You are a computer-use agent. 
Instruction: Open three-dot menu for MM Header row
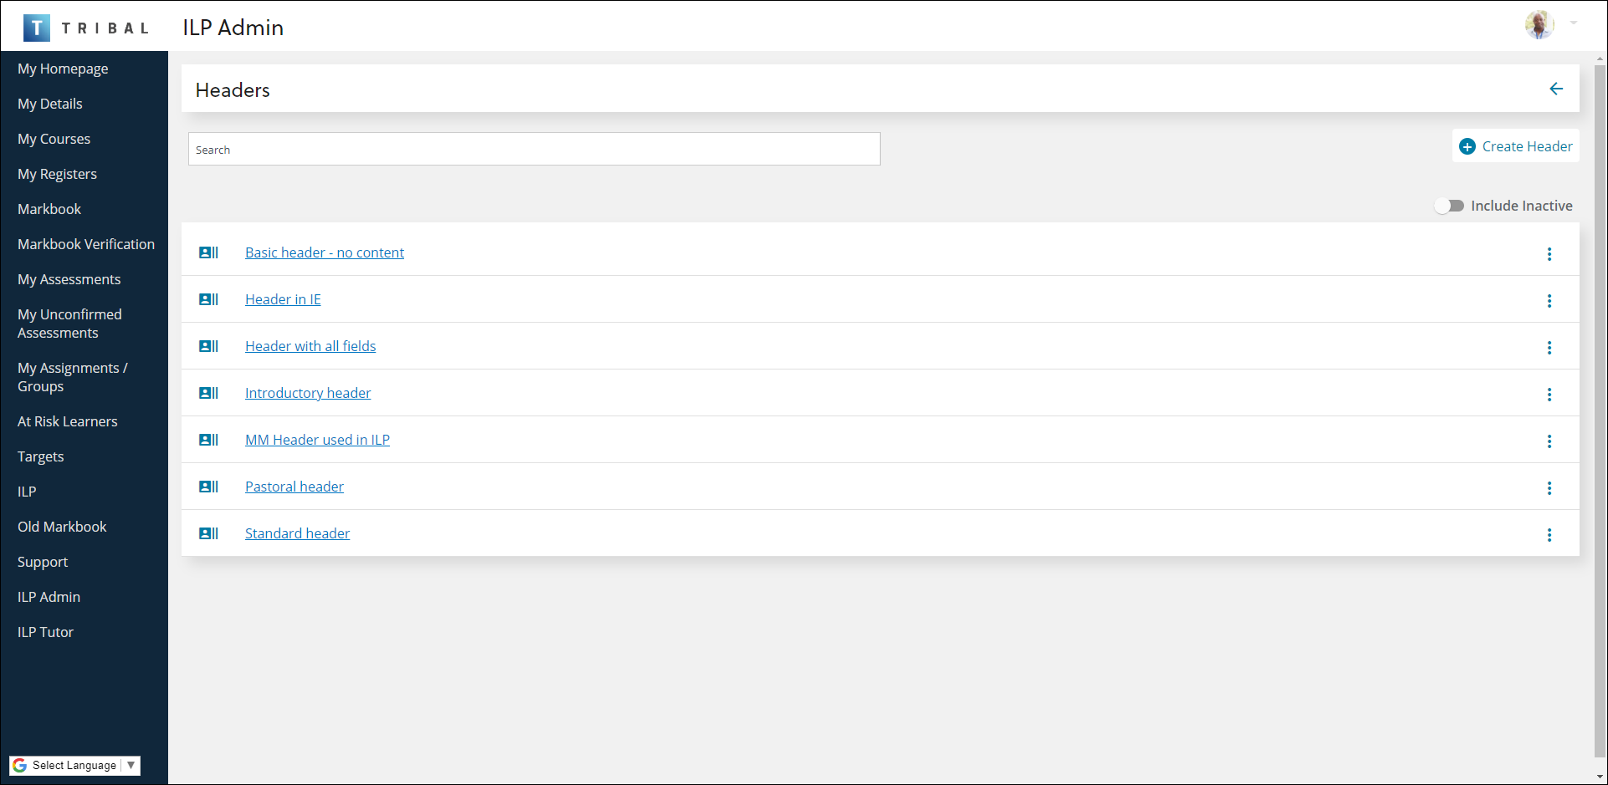[1549, 441]
